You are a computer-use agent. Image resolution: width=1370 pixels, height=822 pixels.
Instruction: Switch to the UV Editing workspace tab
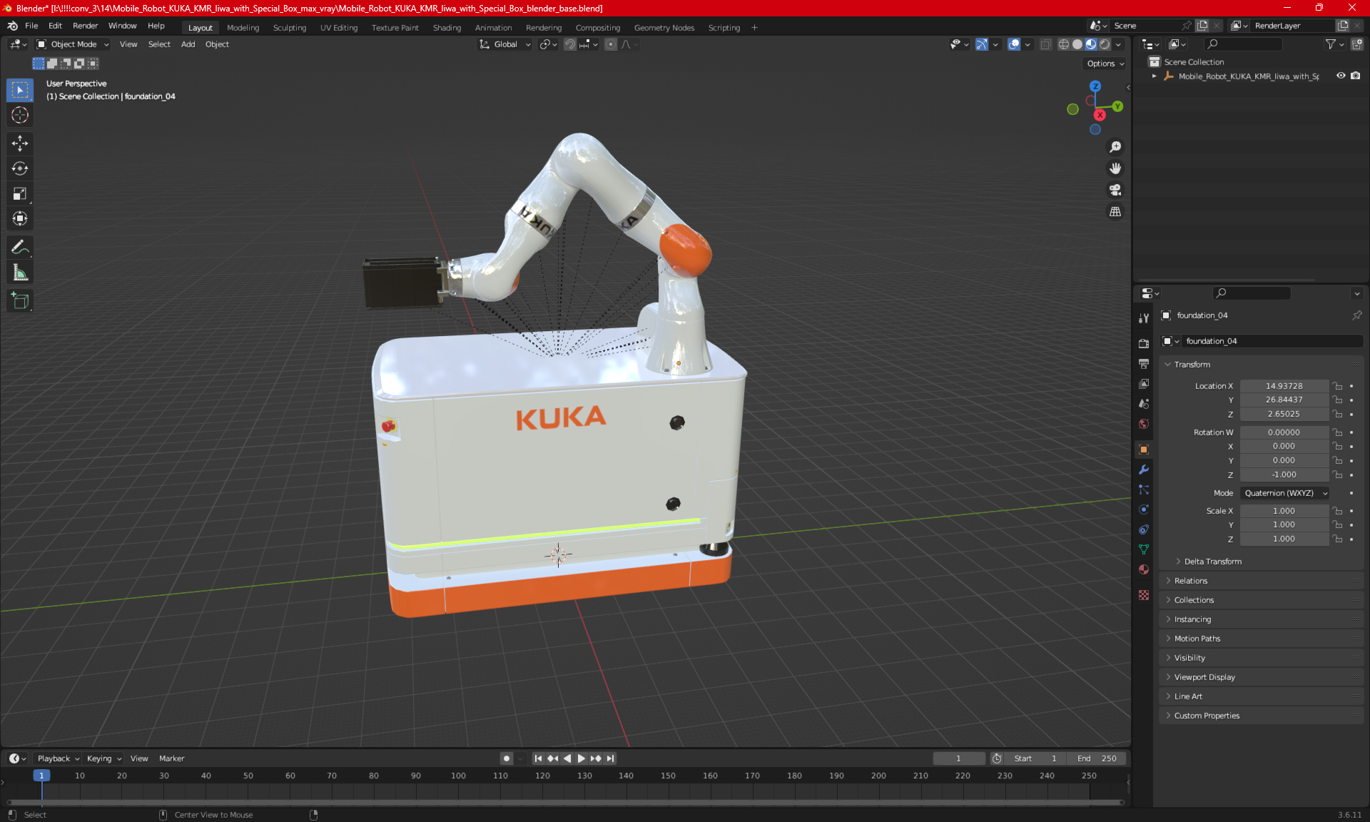[x=339, y=28]
